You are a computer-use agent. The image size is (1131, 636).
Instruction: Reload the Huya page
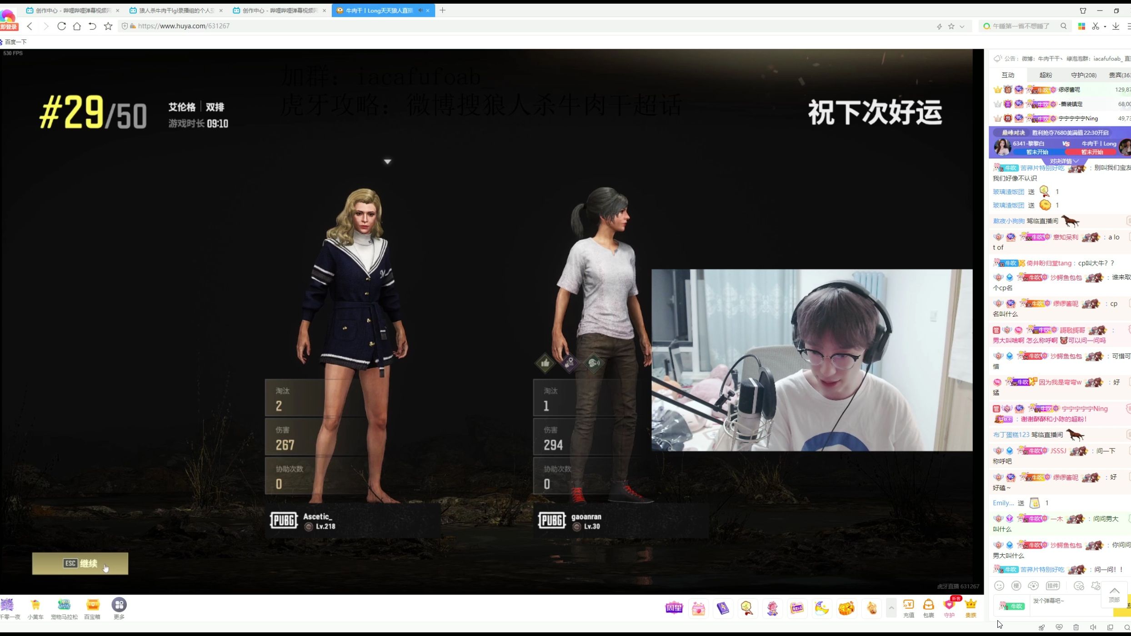pos(61,26)
